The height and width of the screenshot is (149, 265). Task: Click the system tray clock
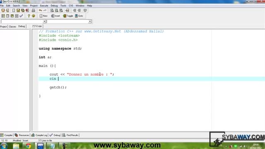256,146
